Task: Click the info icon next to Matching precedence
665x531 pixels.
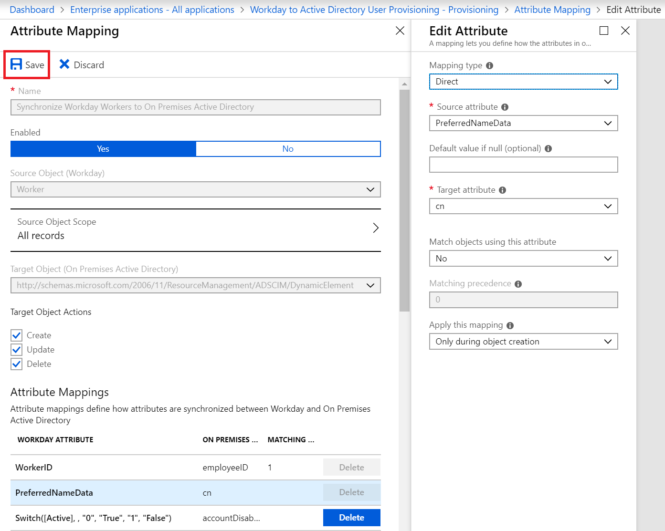Action: (x=518, y=284)
